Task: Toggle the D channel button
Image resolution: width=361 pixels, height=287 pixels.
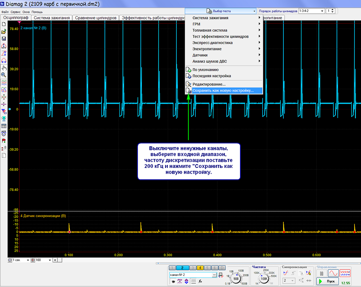Action: pyautogui.click(x=222, y=268)
